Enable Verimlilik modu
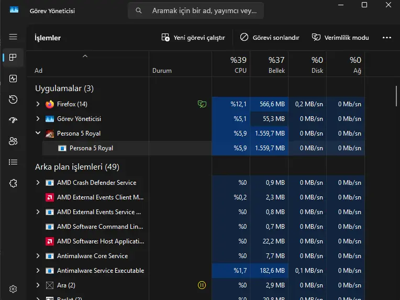 [x=340, y=38]
